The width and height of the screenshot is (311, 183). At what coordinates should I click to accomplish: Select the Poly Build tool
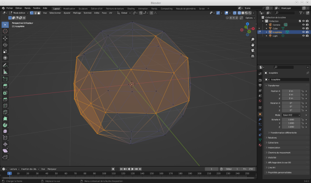coord(5,118)
